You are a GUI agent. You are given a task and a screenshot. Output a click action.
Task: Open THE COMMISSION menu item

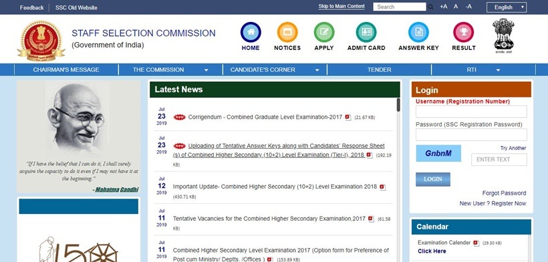pyautogui.click(x=158, y=70)
